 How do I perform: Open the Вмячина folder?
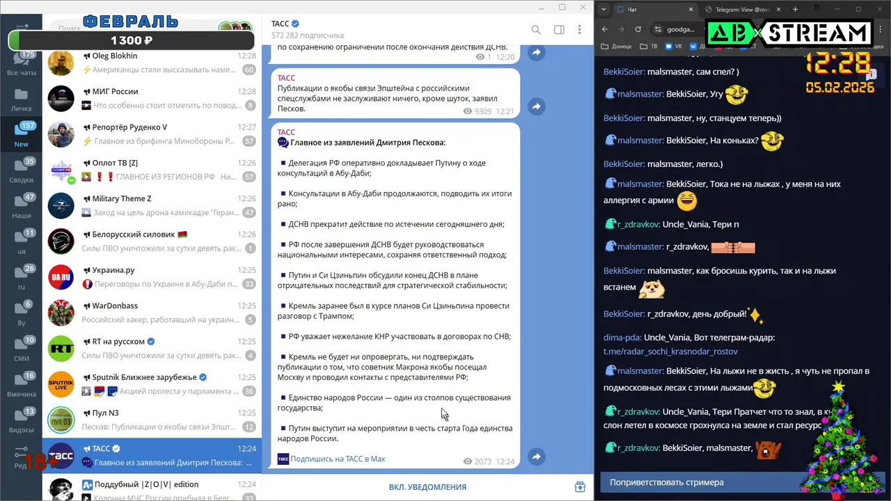point(22,385)
